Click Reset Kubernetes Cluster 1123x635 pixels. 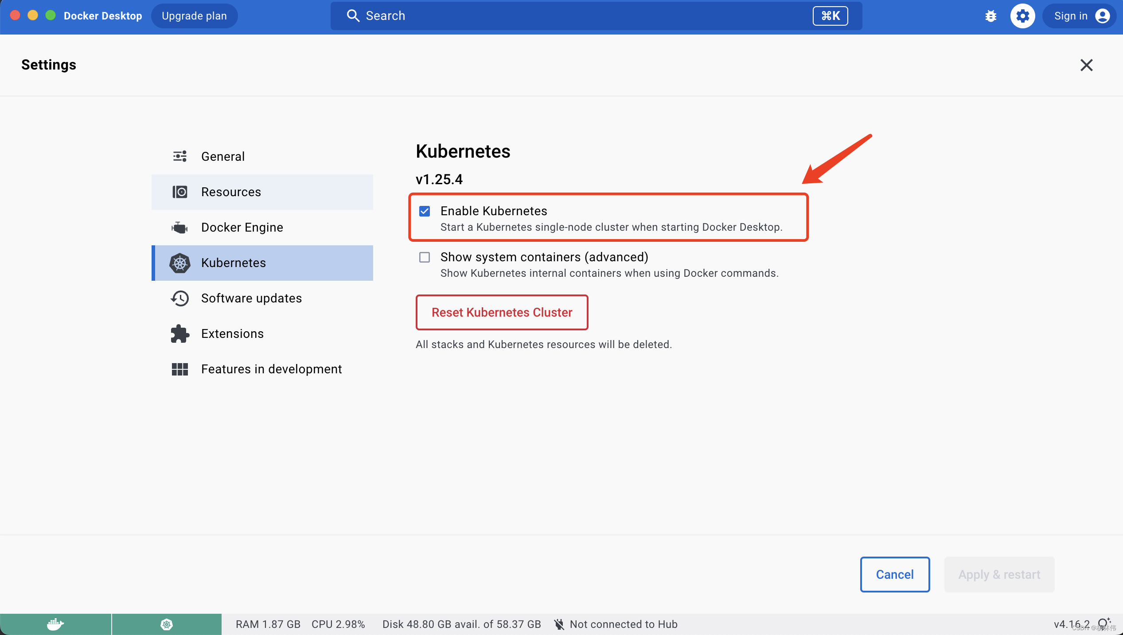[x=501, y=312]
